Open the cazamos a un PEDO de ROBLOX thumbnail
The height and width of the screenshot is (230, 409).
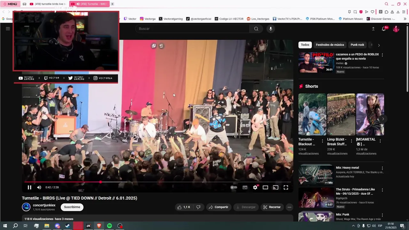(x=316, y=62)
